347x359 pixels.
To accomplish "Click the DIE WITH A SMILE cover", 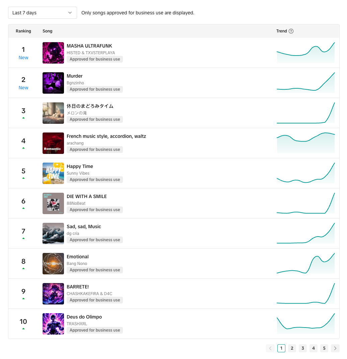I will tap(53, 203).
